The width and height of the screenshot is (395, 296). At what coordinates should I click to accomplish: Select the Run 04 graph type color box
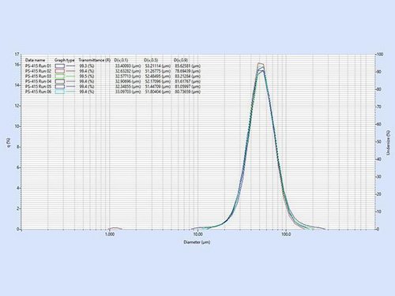[x=60, y=81]
